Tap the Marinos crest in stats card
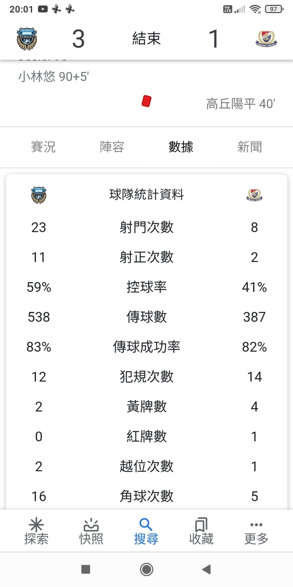Viewport: 293px width, 587px height. (x=255, y=195)
